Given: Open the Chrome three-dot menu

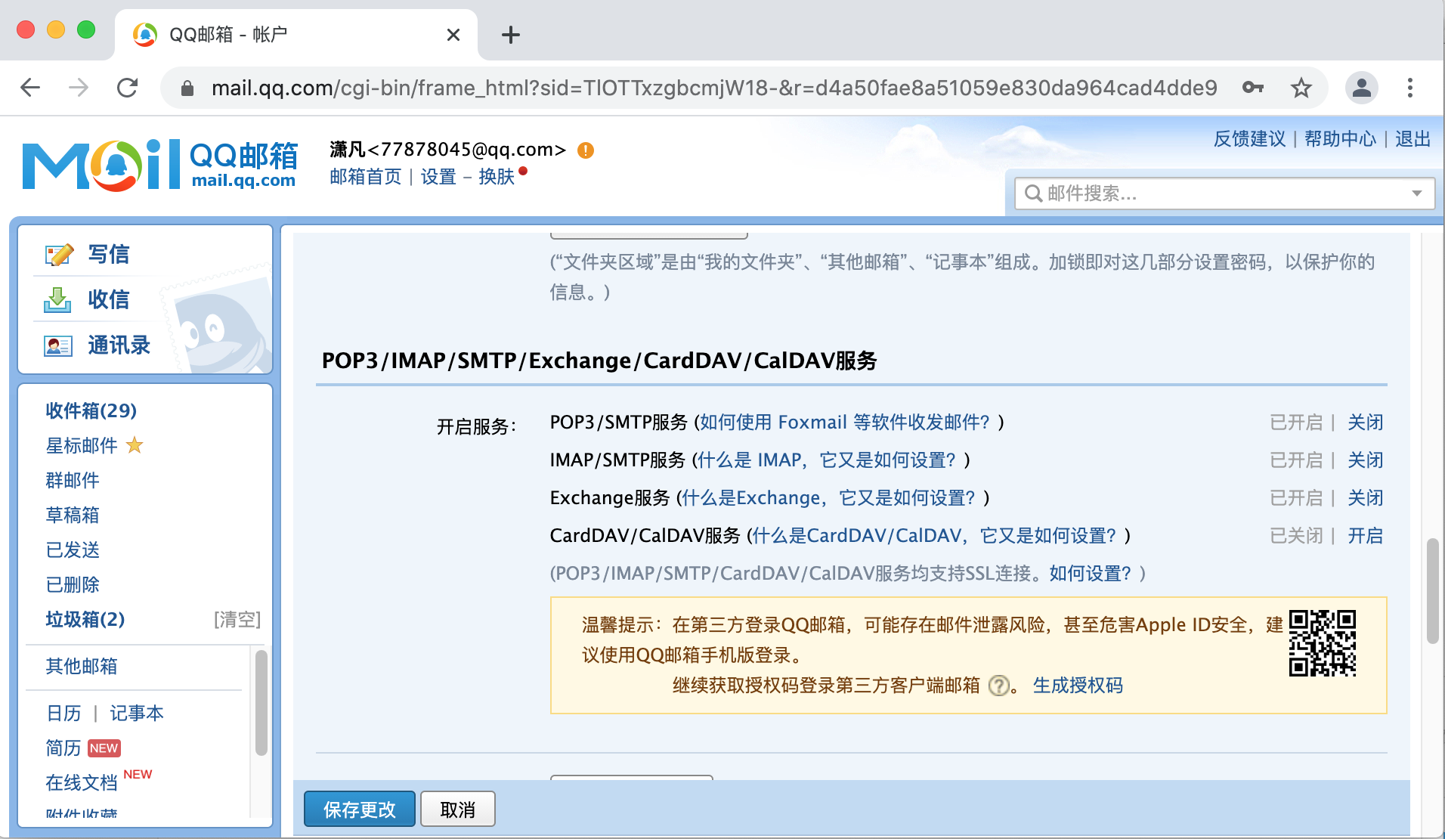Looking at the screenshot, I should point(1410,88).
